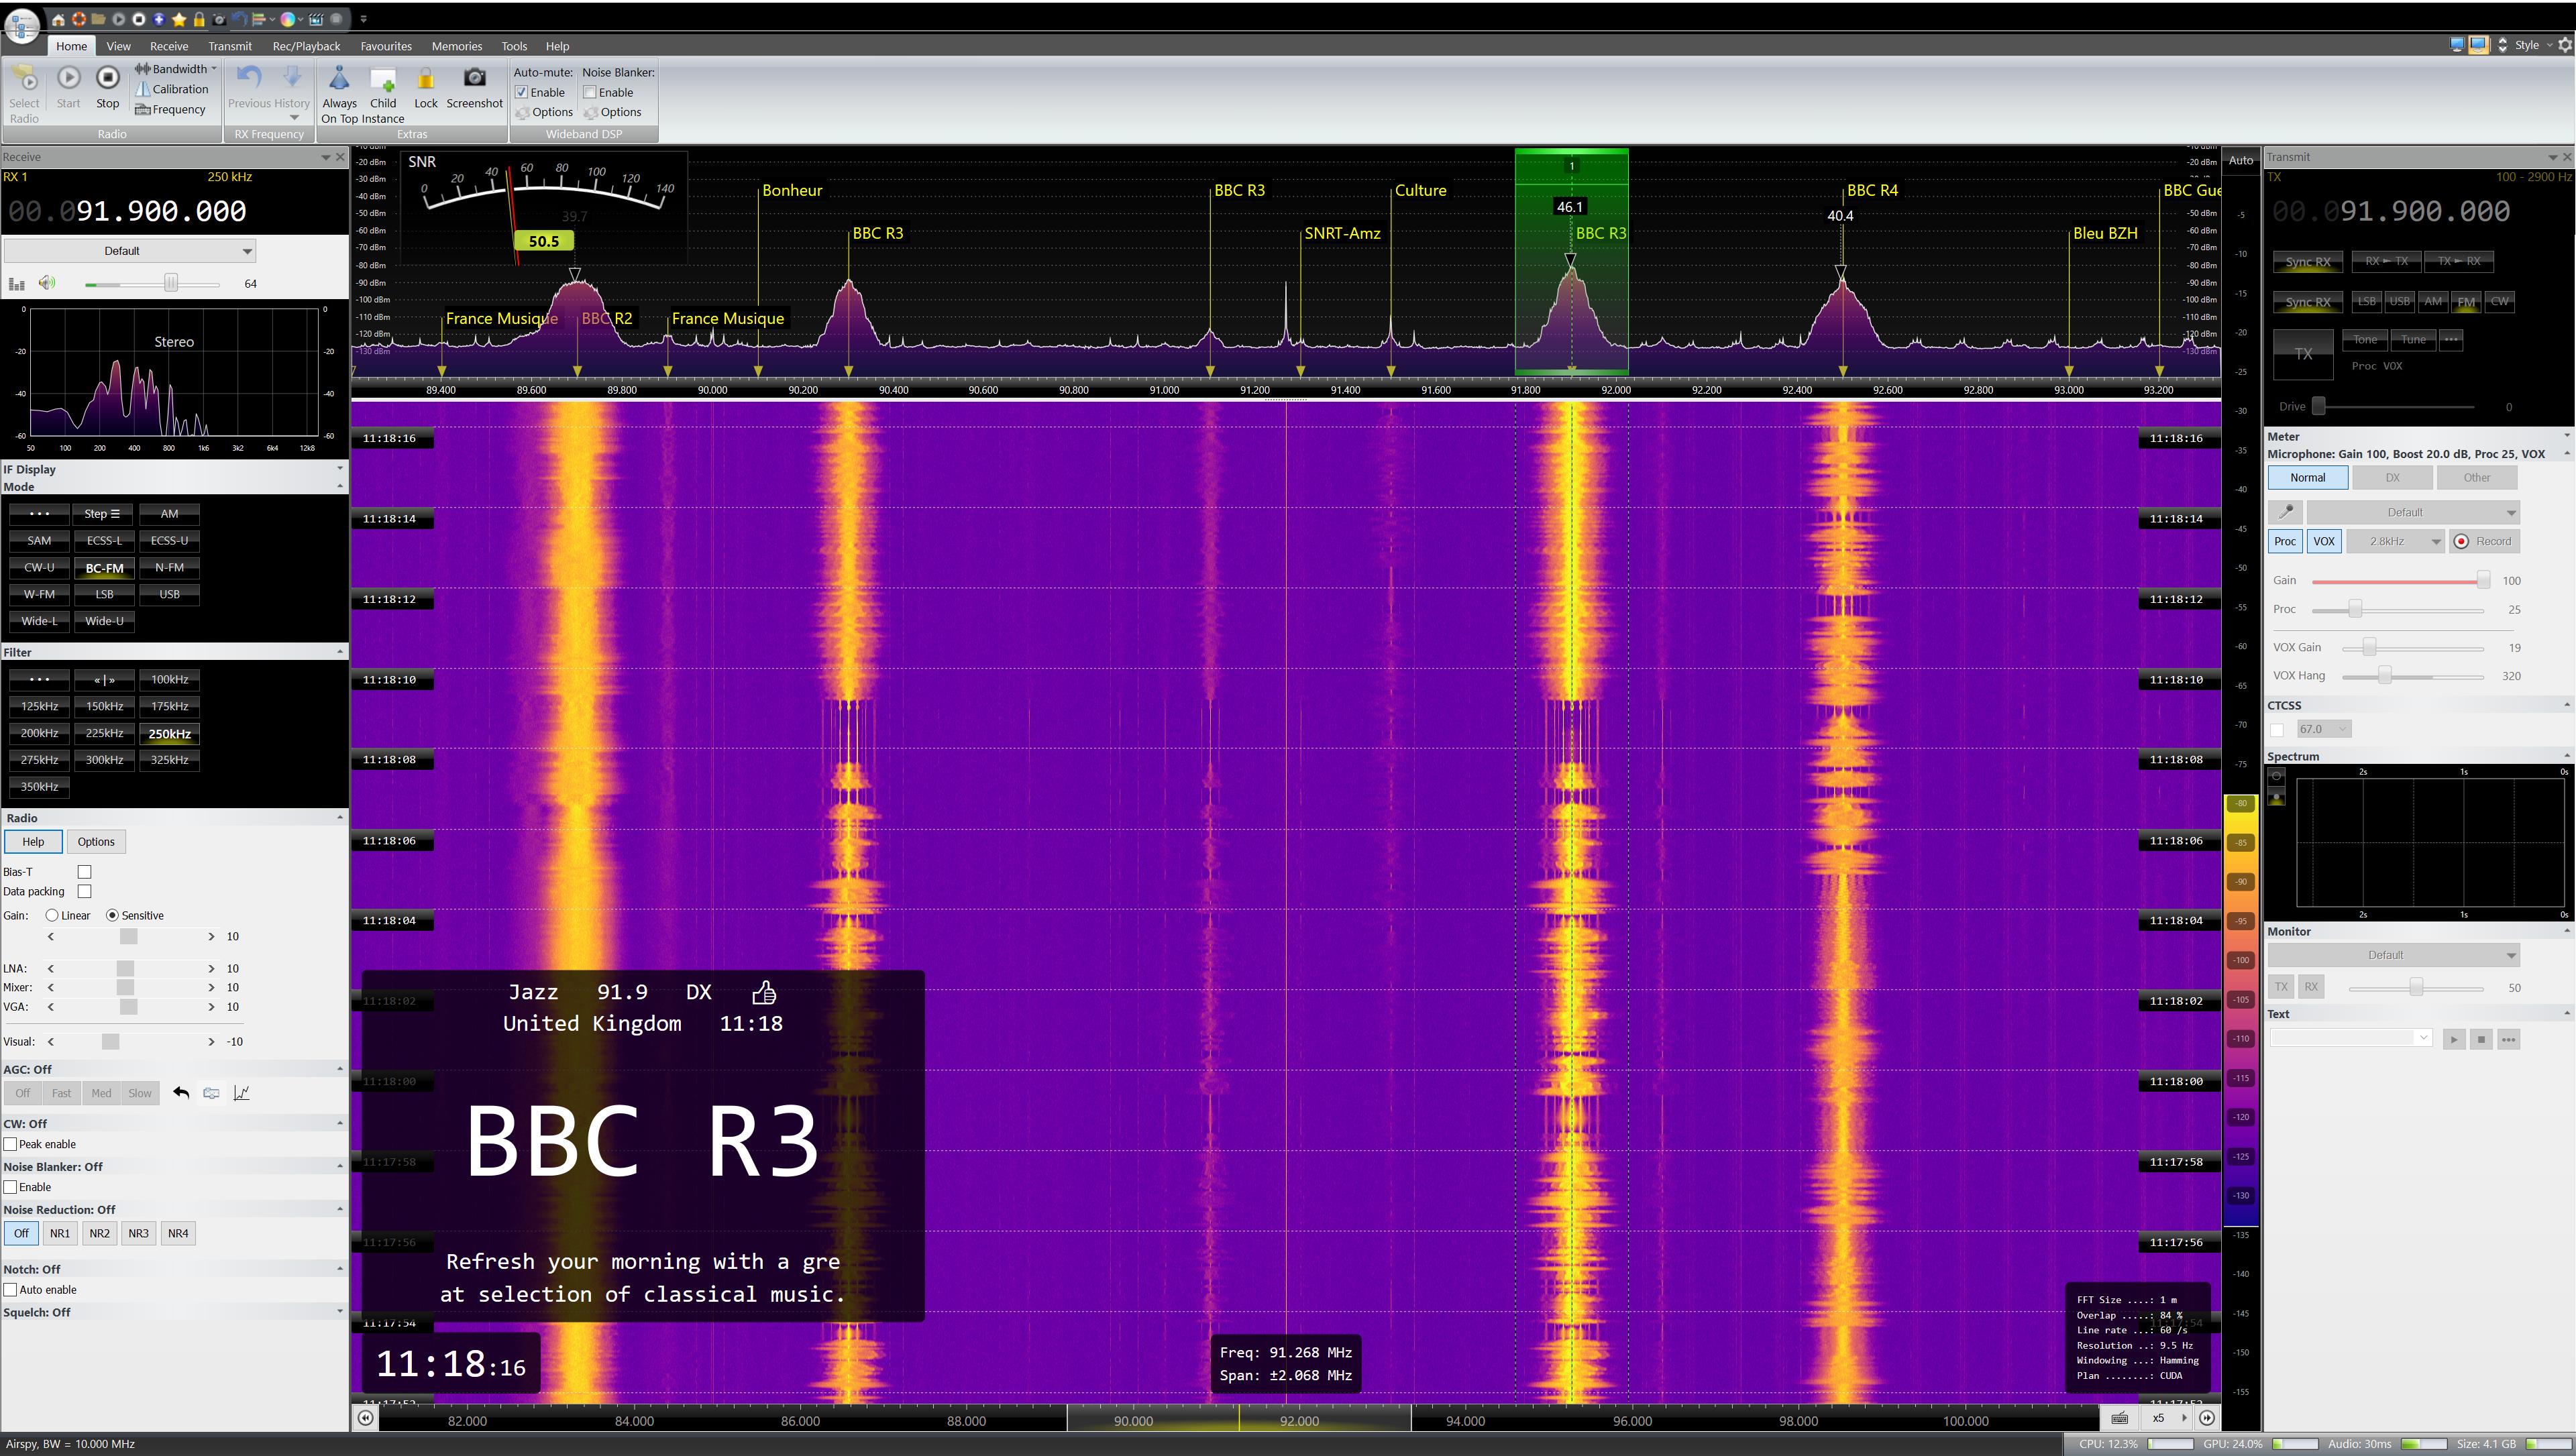The height and width of the screenshot is (1456, 2576).
Task: Switch to the Rec/Playback tab
Action: (x=306, y=46)
